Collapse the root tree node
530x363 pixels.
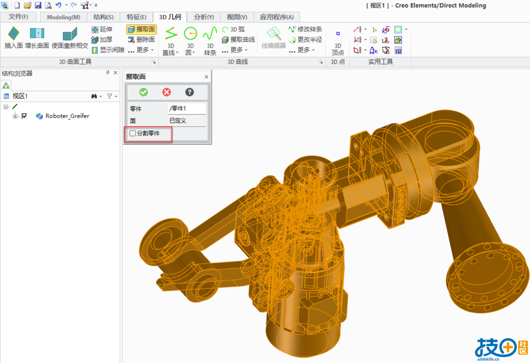6,107
